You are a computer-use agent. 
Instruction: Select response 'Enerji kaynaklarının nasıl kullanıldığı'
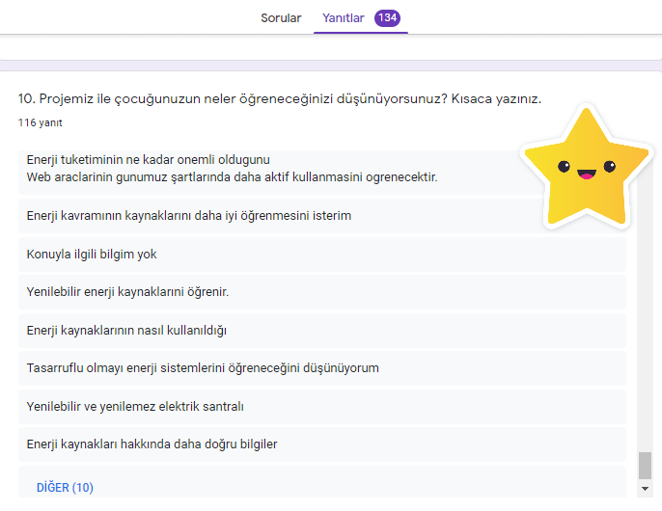pyautogui.click(x=322, y=331)
